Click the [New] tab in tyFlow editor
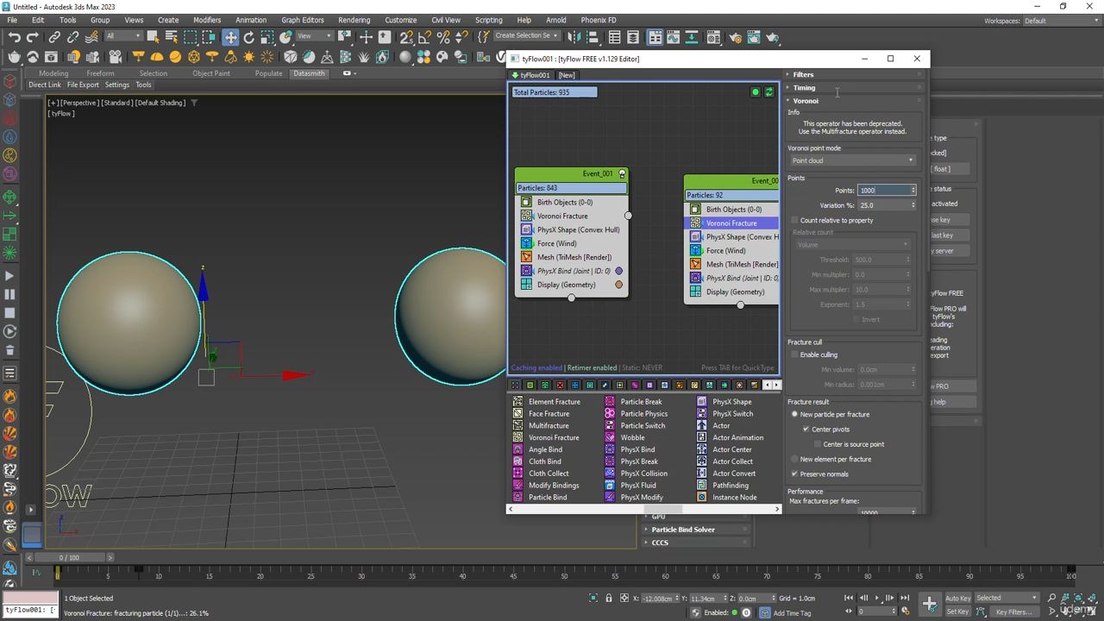Viewport: 1104px width, 621px height. click(566, 75)
